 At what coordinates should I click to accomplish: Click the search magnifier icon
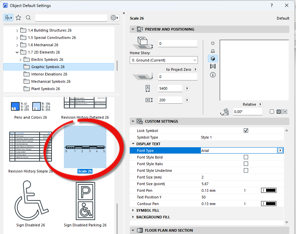click(x=28, y=18)
